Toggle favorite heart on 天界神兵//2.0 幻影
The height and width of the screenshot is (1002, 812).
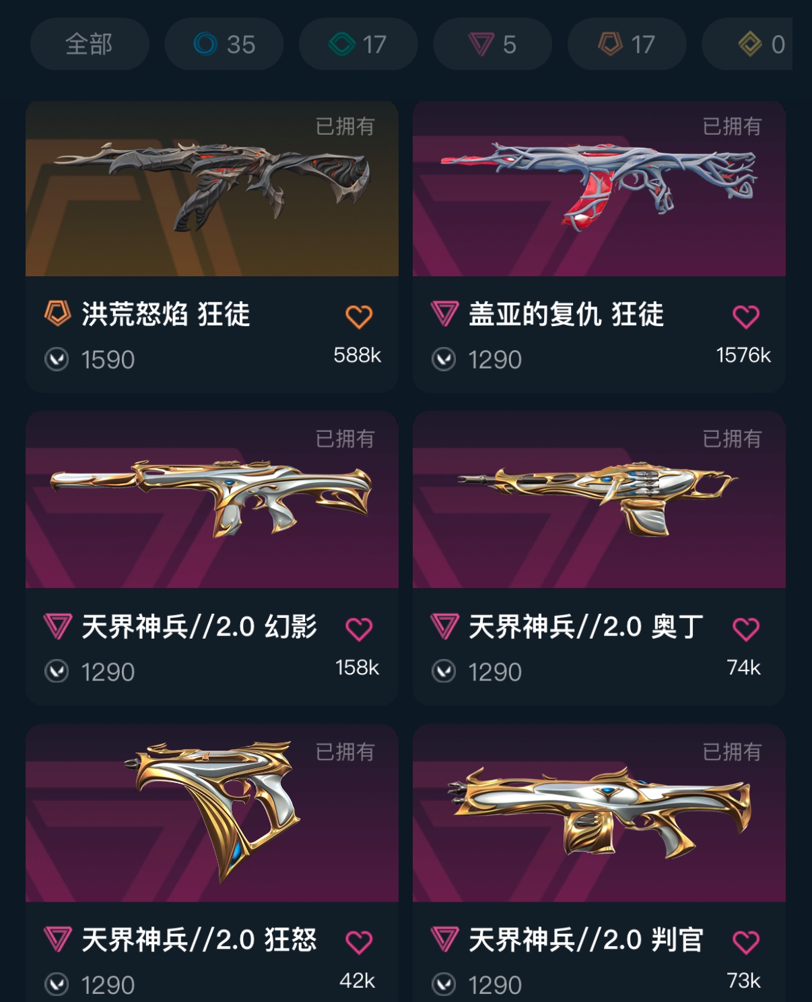[359, 629]
